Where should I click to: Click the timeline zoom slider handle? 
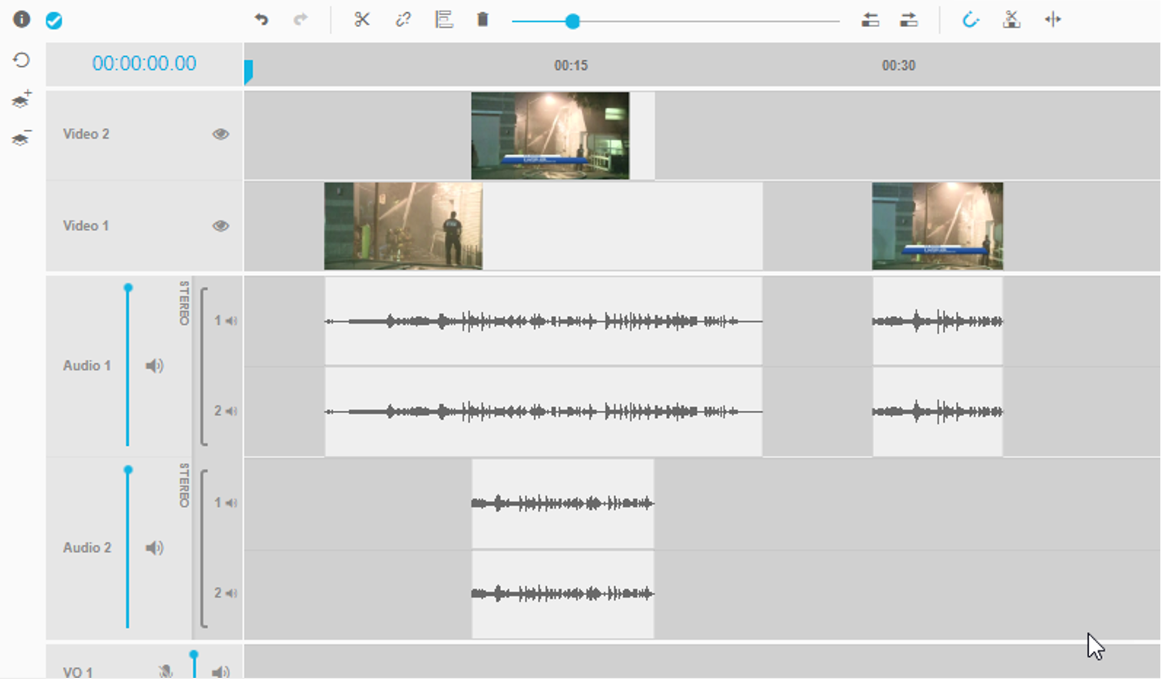(x=572, y=21)
